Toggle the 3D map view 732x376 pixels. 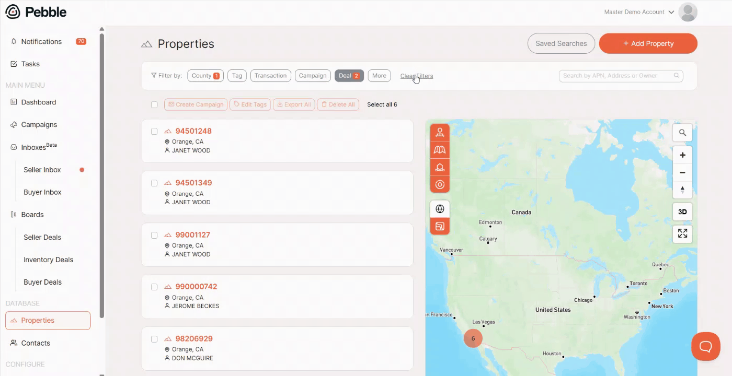click(682, 212)
